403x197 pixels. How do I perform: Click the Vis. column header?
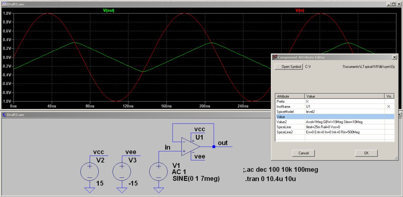[x=389, y=96]
